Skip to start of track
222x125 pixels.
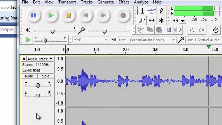point(86,15)
